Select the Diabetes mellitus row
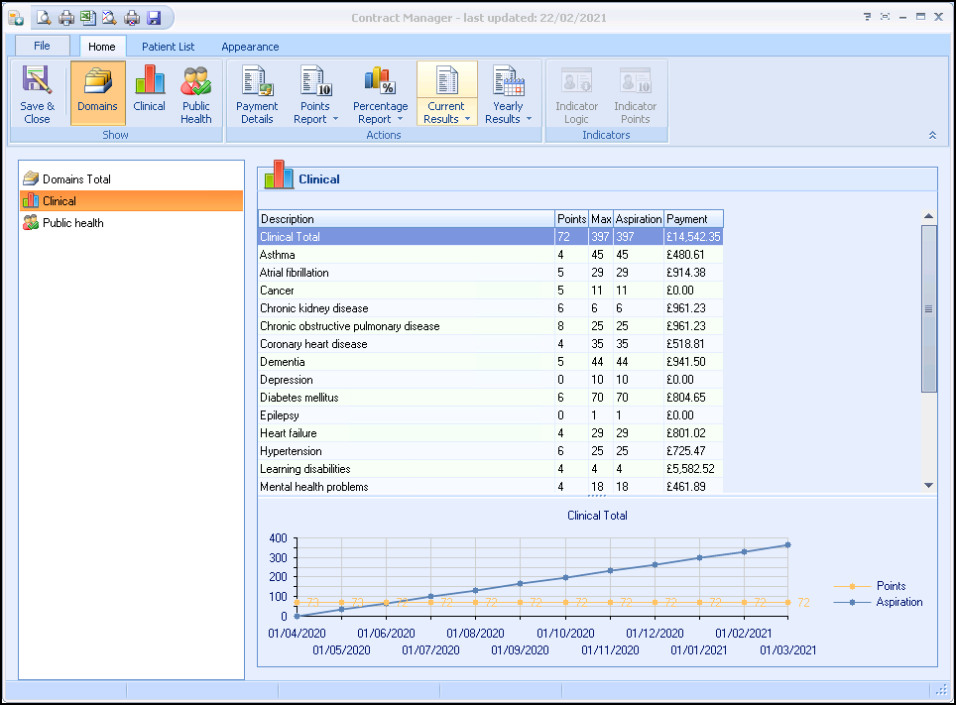The image size is (956, 705). pos(299,398)
